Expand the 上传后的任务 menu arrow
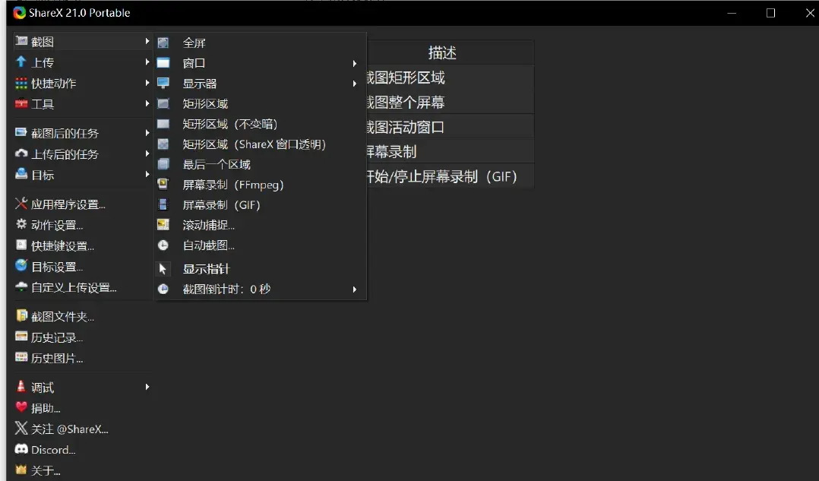Viewport: 819px width, 481px height. (x=147, y=153)
